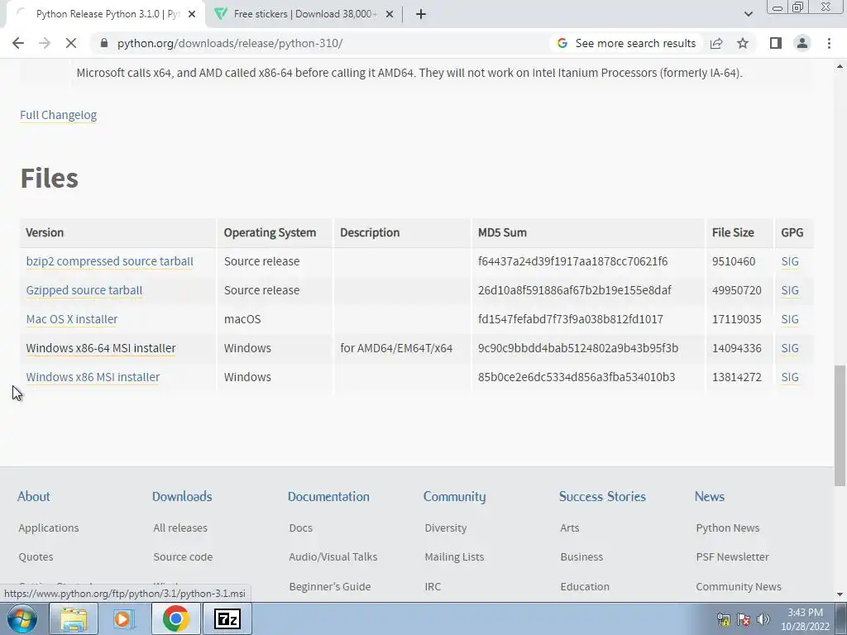Open the About footer heading

pos(33,496)
